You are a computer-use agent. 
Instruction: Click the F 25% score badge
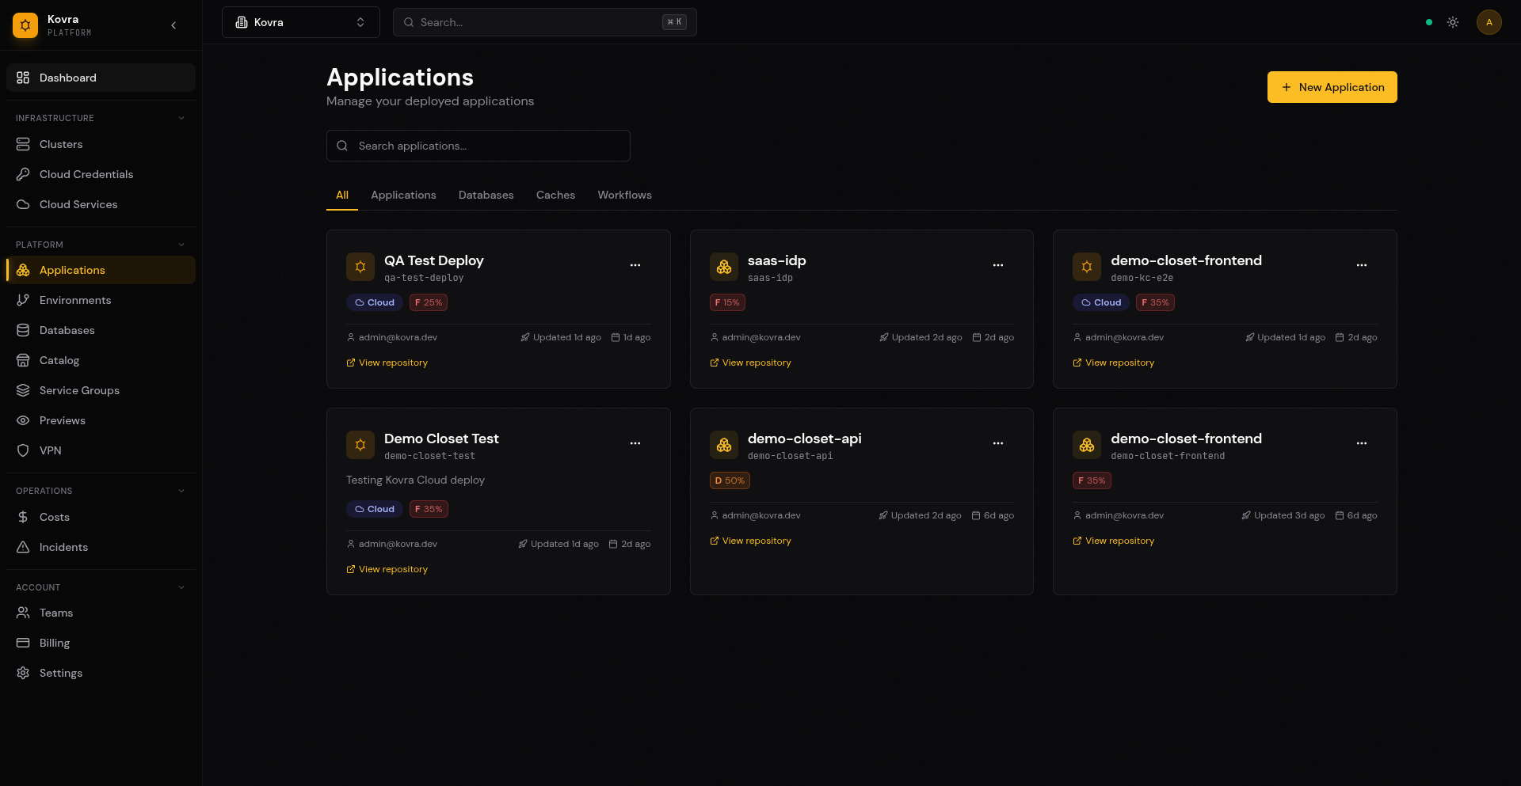[x=429, y=302]
